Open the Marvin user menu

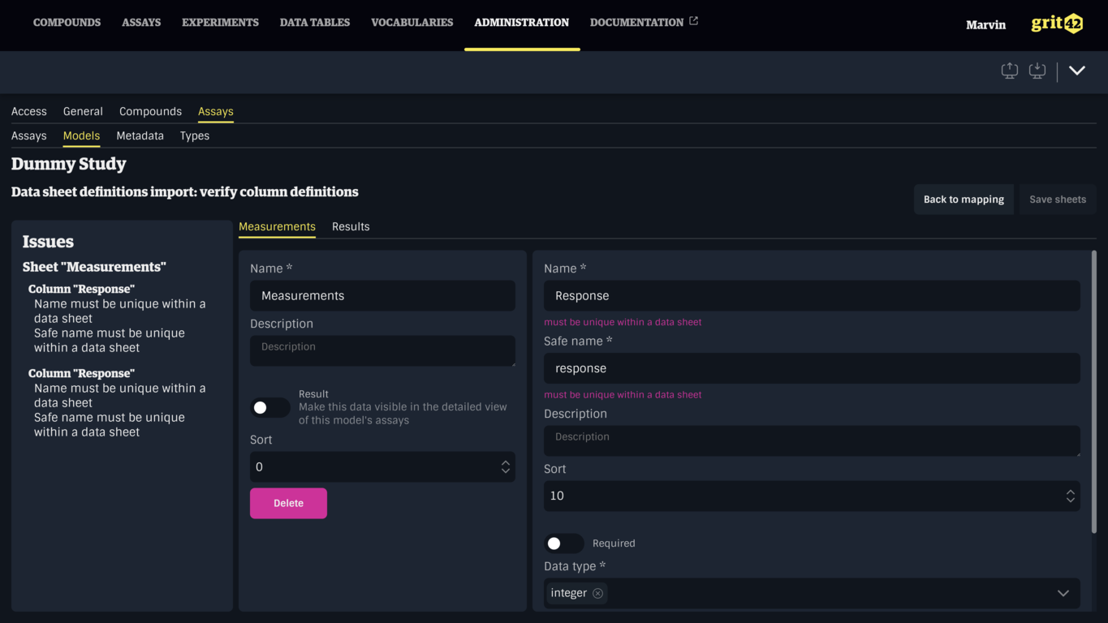pos(985,25)
